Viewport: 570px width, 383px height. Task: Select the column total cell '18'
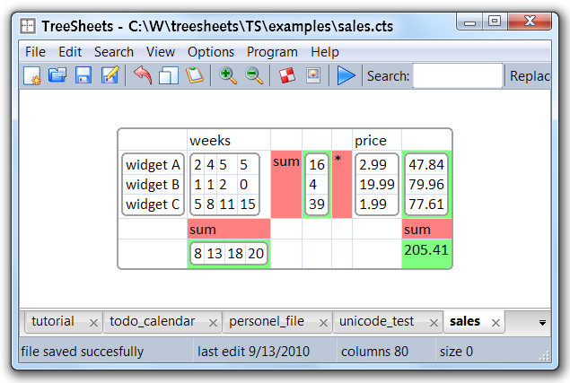click(x=235, y=253)
